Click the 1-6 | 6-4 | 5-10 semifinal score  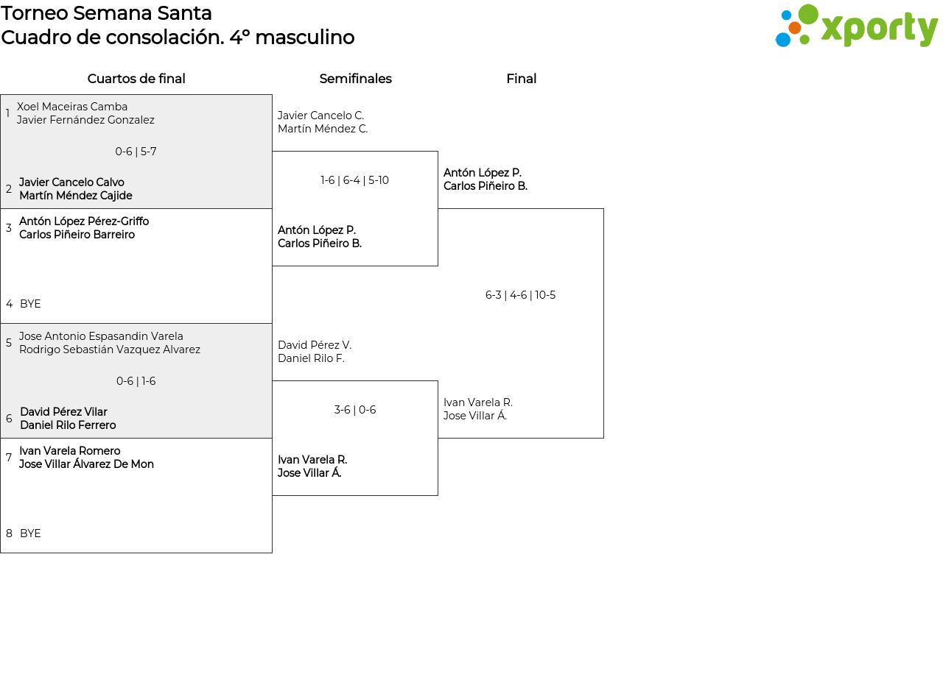(354, 180)
